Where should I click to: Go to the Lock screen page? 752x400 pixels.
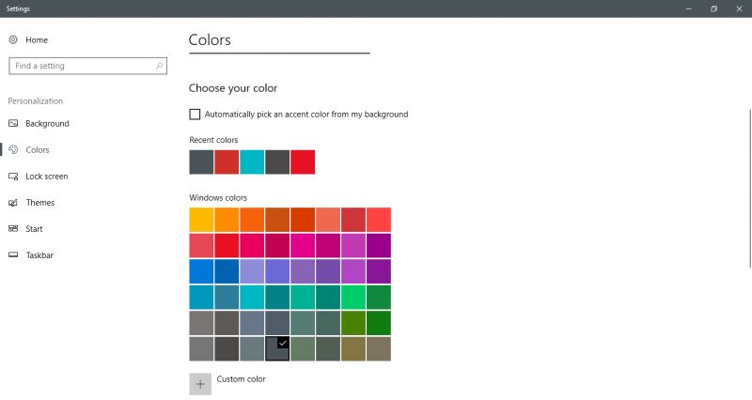[46, 177]
